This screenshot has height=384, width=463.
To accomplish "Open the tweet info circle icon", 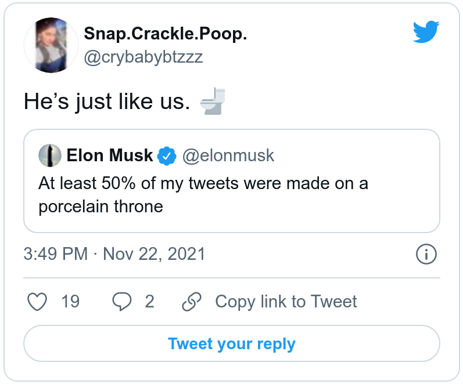I will tap(426, 254).
